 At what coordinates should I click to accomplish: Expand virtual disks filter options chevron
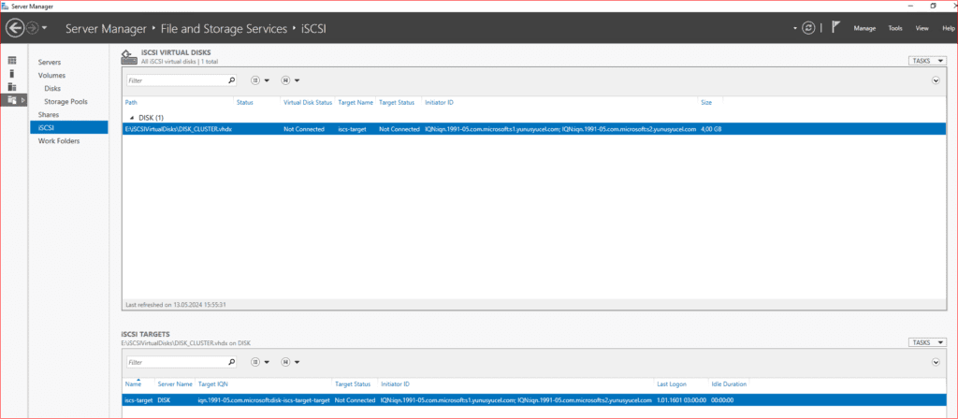(x=936, y=80)
